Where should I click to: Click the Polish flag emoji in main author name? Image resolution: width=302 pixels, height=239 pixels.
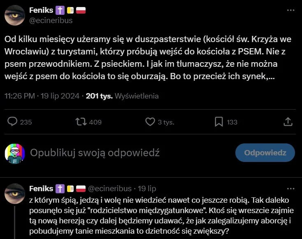81,10
